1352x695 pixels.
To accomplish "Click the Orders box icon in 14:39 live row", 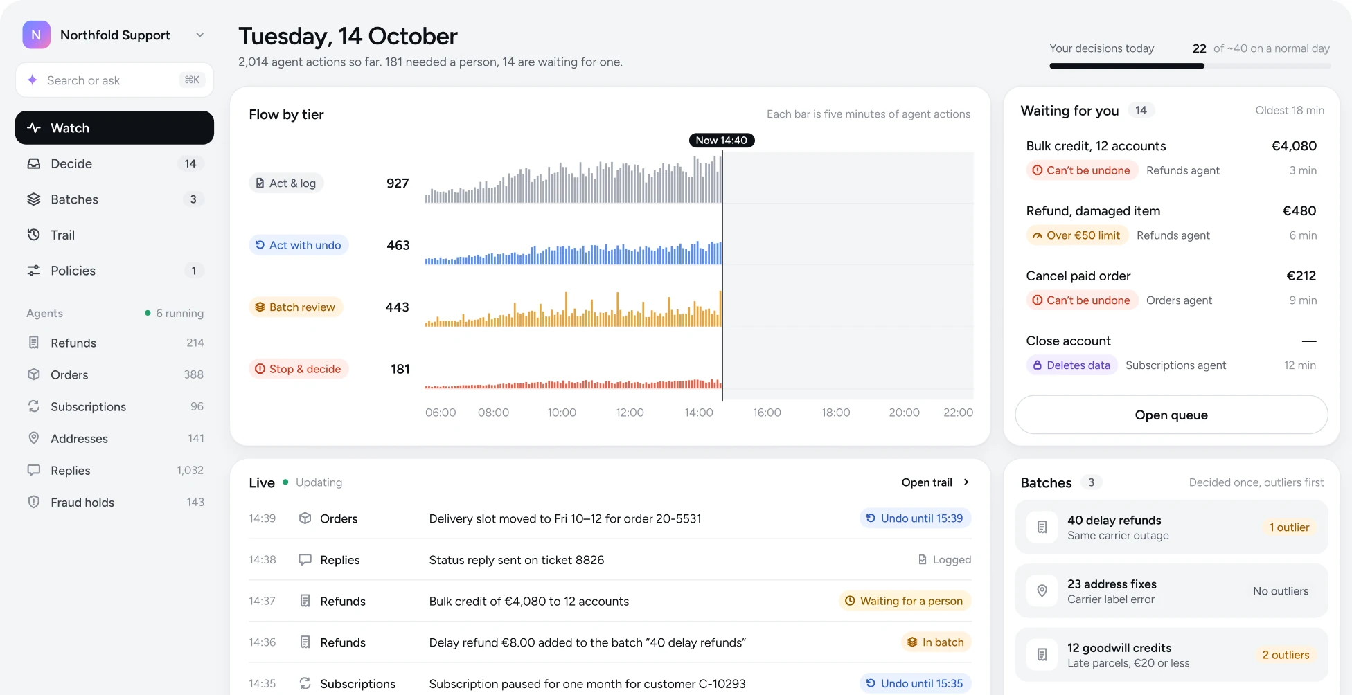I will [x=305, y=518].
